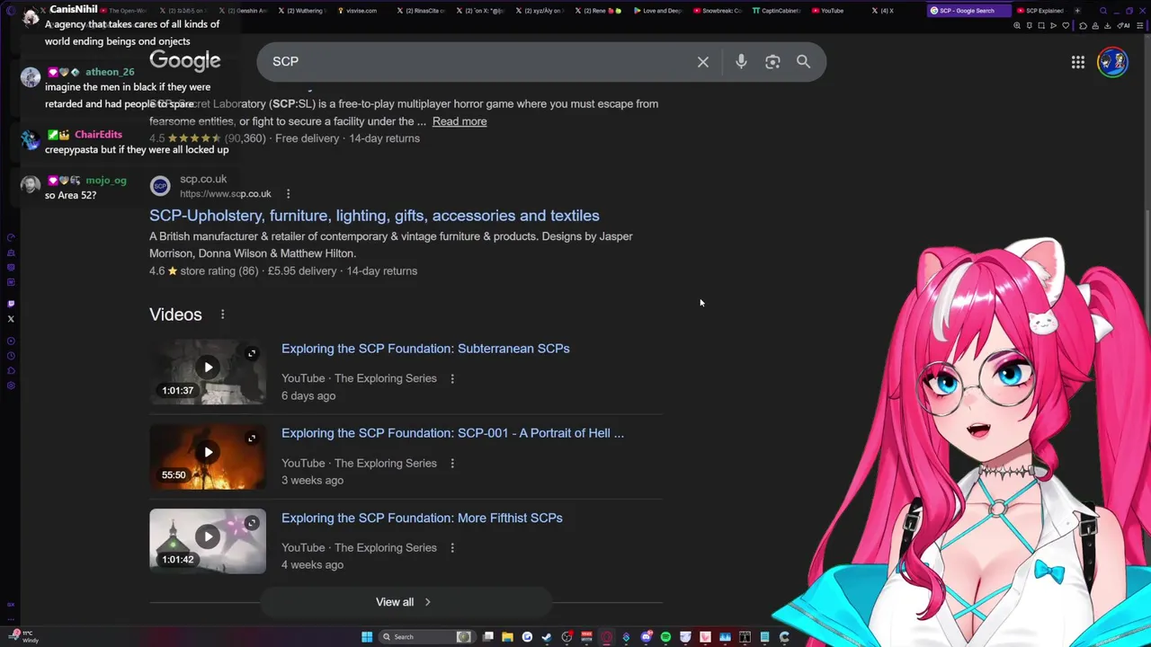The width and height of the screenshot is (1151, 647).
Task: Open options for the Fifthist SCPs video
Action: tap(452, 547)
